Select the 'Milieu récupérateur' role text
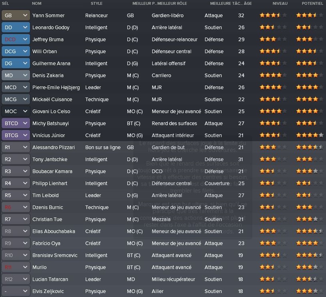The image size is (326, 297). [x=173, y=279]
